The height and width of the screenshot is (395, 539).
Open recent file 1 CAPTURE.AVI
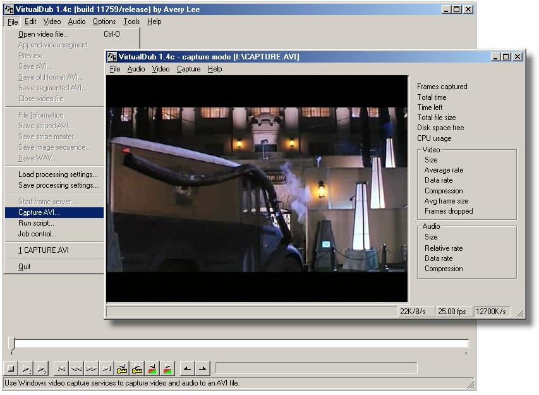click(54, 250)
